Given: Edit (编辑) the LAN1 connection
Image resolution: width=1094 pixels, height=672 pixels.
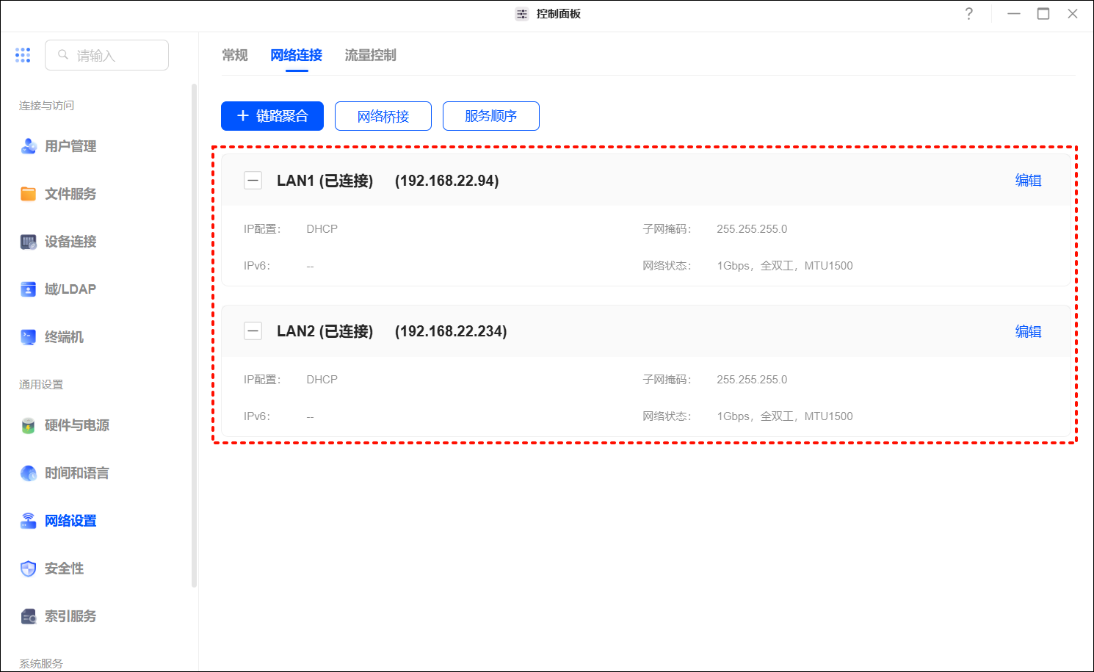Looking at the screenshot, I should [1028, 181].
